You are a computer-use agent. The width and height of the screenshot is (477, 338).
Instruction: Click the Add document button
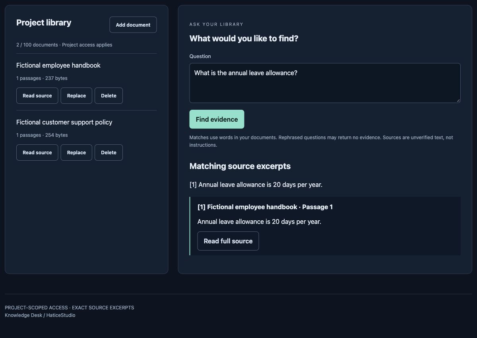pos(133,25)
